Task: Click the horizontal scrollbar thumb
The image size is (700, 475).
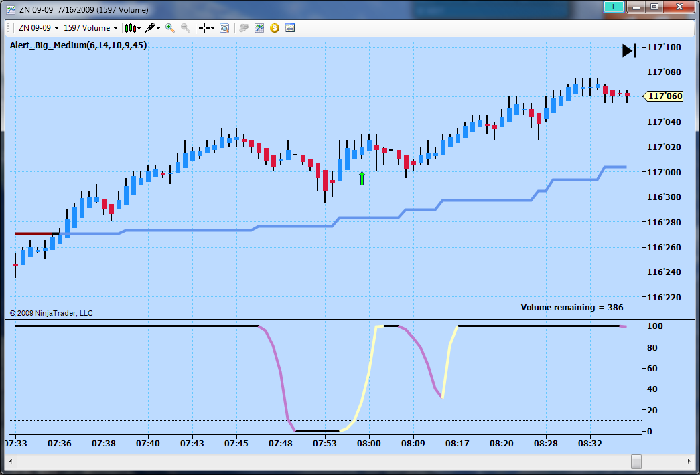Action: [636, 461]
